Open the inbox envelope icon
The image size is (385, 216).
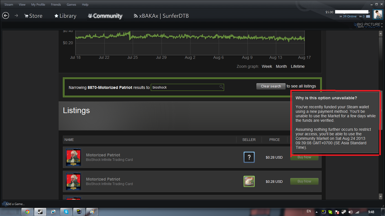(368, 17)
